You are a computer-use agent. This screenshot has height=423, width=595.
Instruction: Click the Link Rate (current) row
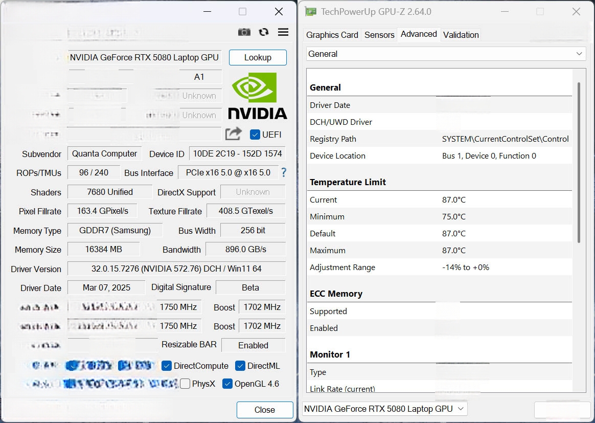coord(440,387)
